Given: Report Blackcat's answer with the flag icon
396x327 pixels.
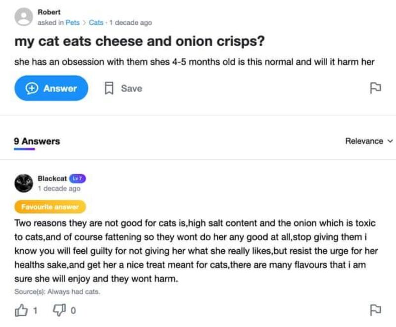Looking at the screenshot, I should [x=376, y=310].
